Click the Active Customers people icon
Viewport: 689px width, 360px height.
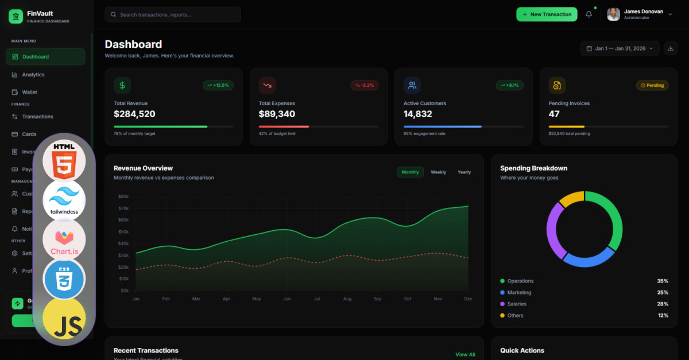(x=412, y=86)
